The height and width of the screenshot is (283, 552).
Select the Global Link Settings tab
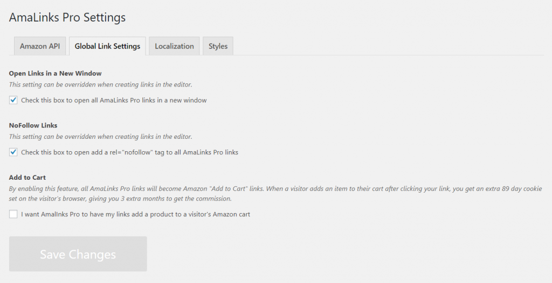click(107, 46)
